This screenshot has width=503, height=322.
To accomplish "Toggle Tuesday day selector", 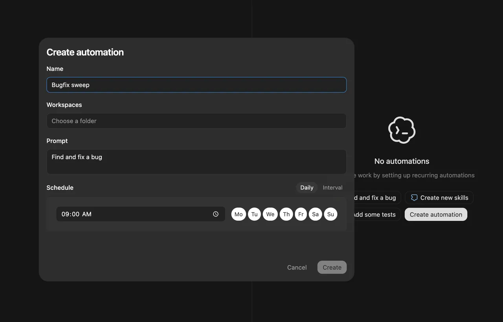I will pos(254,214).
